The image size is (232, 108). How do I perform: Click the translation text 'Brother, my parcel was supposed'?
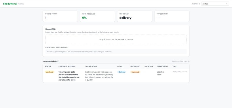point(99,76)
